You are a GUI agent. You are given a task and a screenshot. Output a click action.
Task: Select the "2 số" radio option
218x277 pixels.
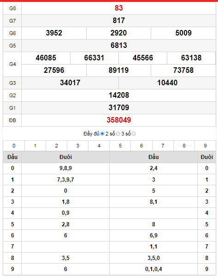(x=118, y=134)
